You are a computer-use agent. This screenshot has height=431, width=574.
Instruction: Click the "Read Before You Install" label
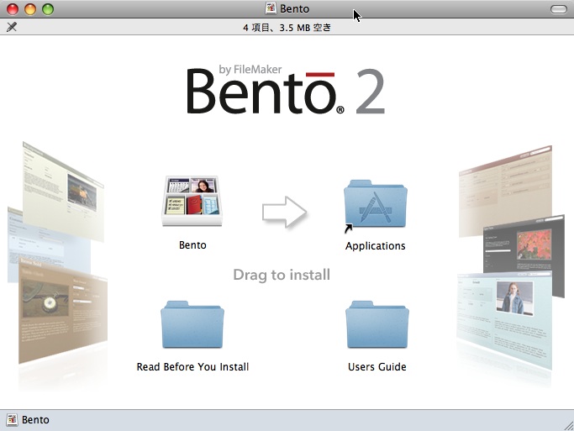click(x=192, y=366)
